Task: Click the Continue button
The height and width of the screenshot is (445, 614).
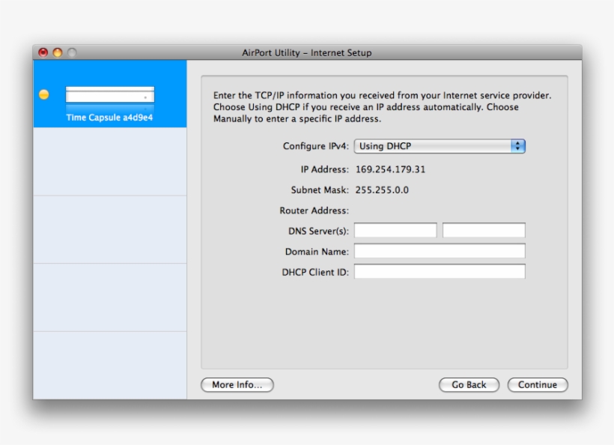Action: point(538,384)
